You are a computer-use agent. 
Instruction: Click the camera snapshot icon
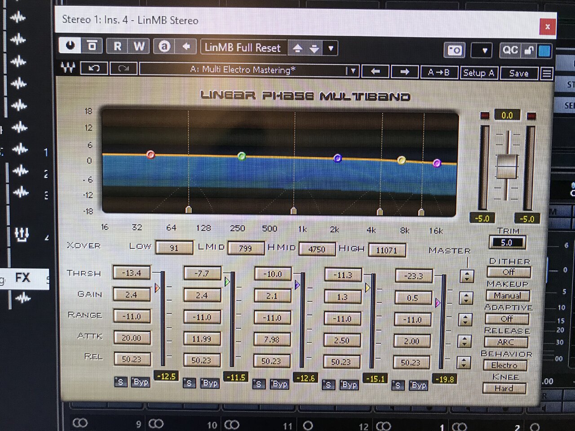[455, 50]
